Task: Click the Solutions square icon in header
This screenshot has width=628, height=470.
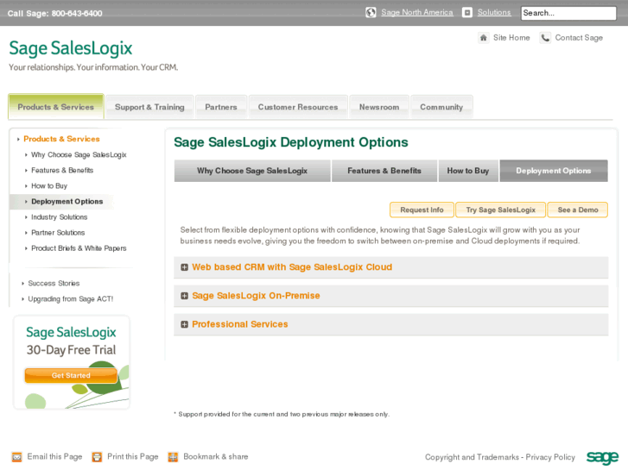Action: coord(467,13)
